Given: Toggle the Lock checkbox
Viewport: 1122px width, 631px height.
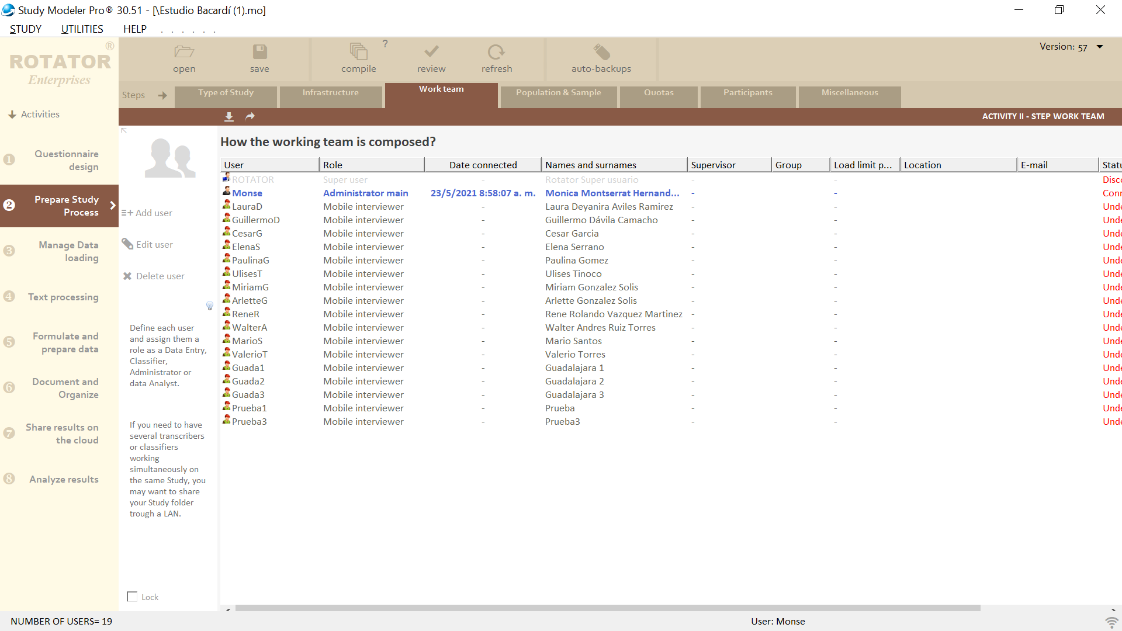Looking at the screenshot, I should [133, 597].
